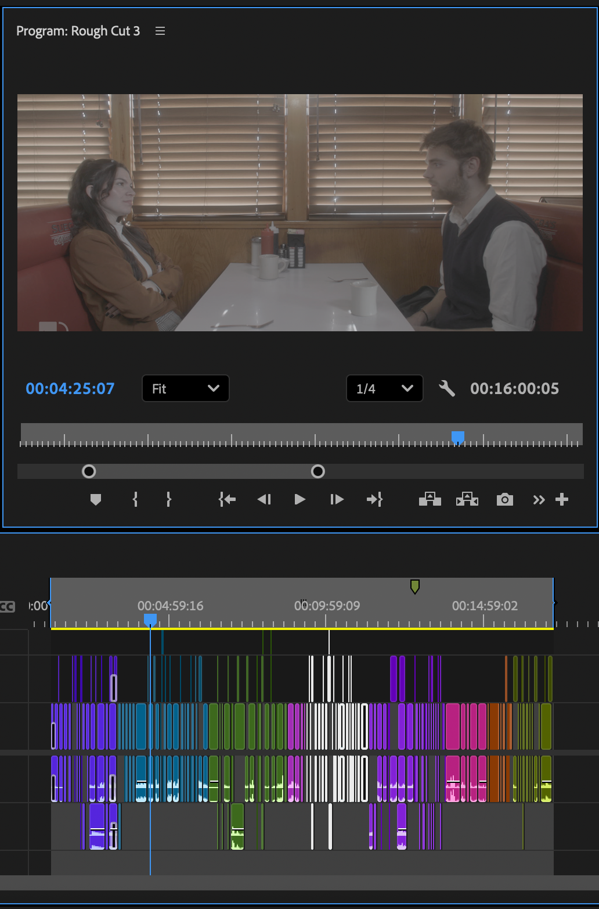
Task: Click the sequence duration 00:16:00:05
Action: 515,388
